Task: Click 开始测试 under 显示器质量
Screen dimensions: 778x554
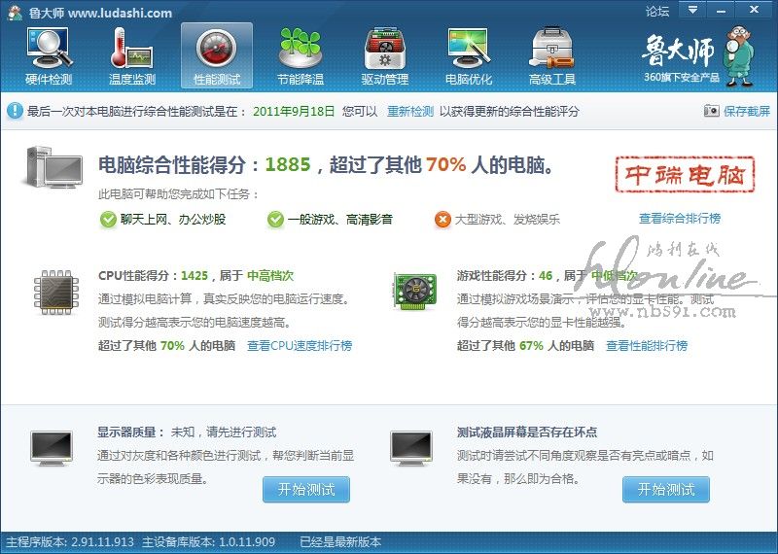Action: (x=306, y=490)
